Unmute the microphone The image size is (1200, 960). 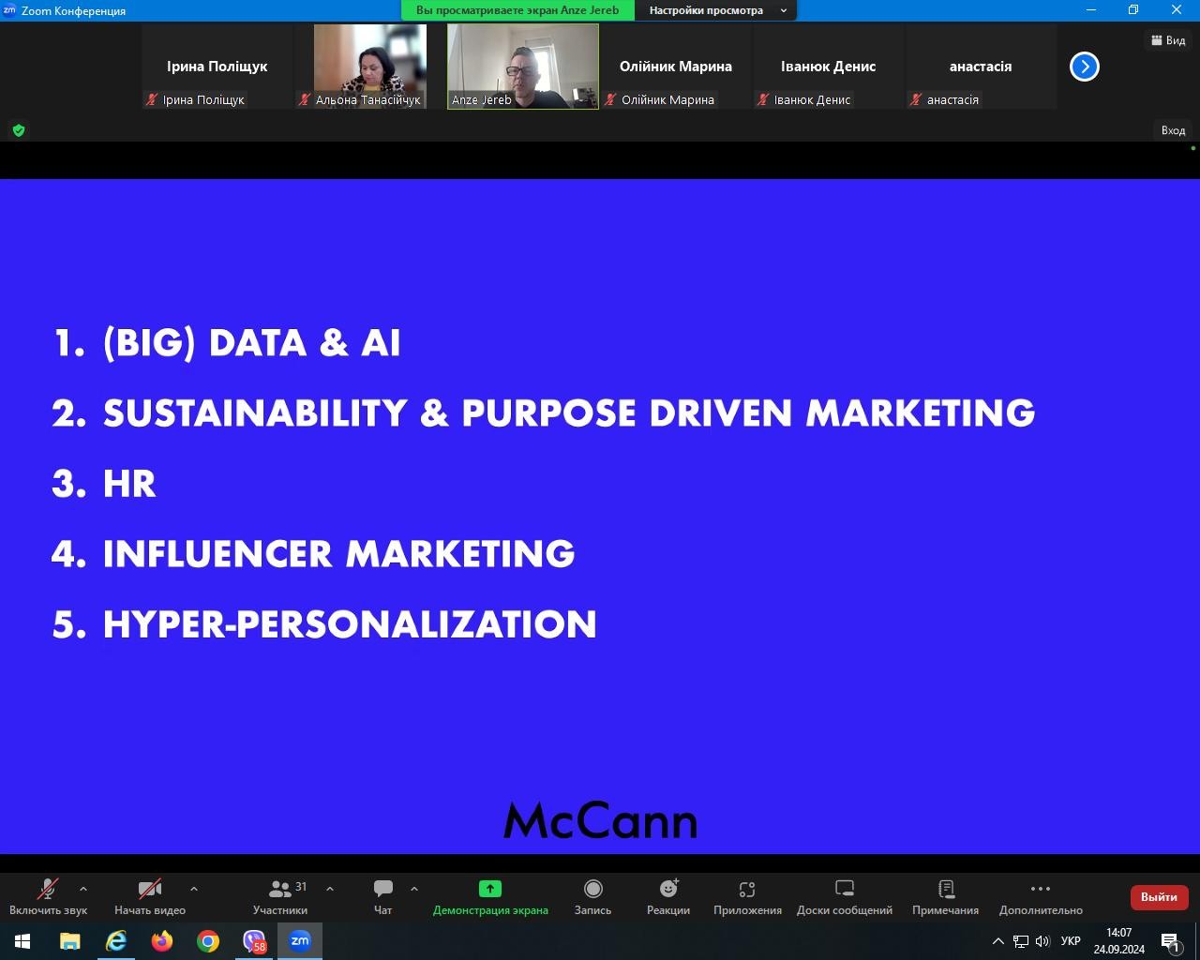coord(47,896)
